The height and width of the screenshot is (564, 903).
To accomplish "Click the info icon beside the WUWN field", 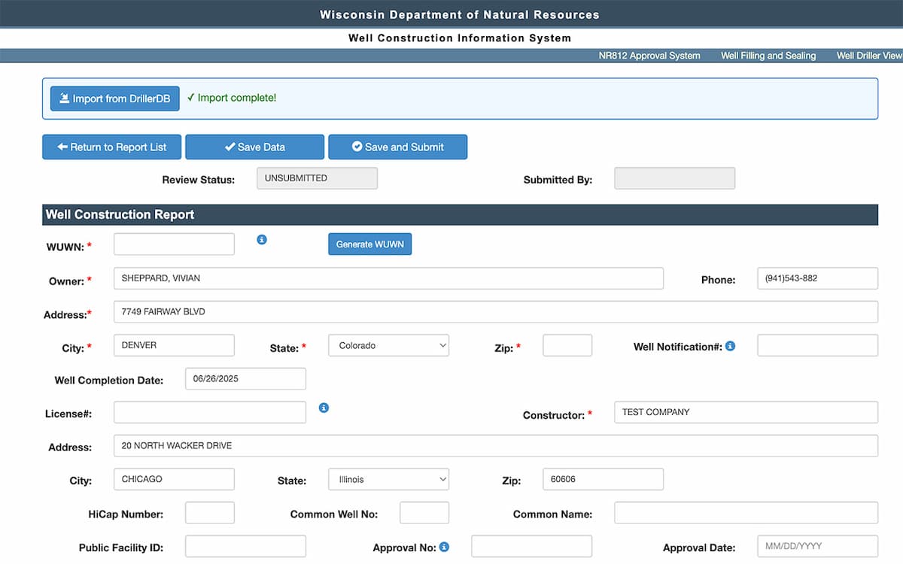I will (x=261, y=239).
